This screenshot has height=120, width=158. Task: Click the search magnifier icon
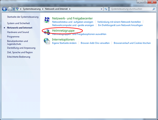(x=154, y=9)
